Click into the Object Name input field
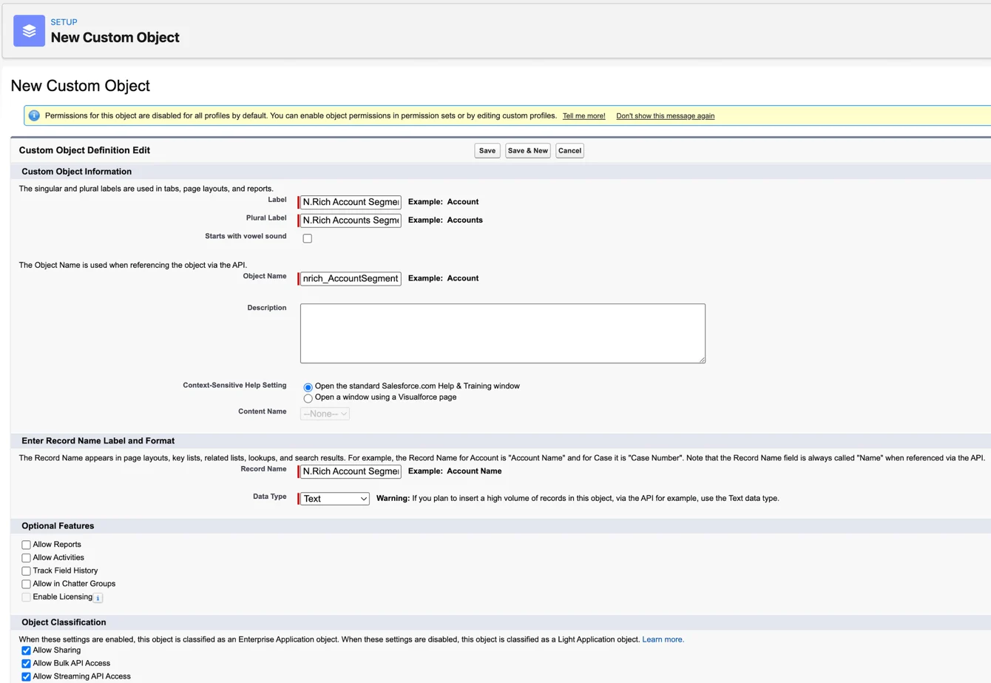The image size is (991, 683). pos(351,279)
